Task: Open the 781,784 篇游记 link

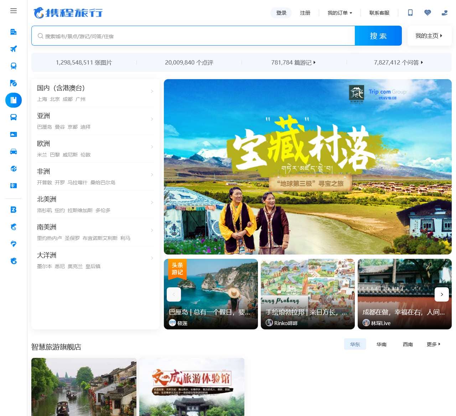Action: pos(293,62)
